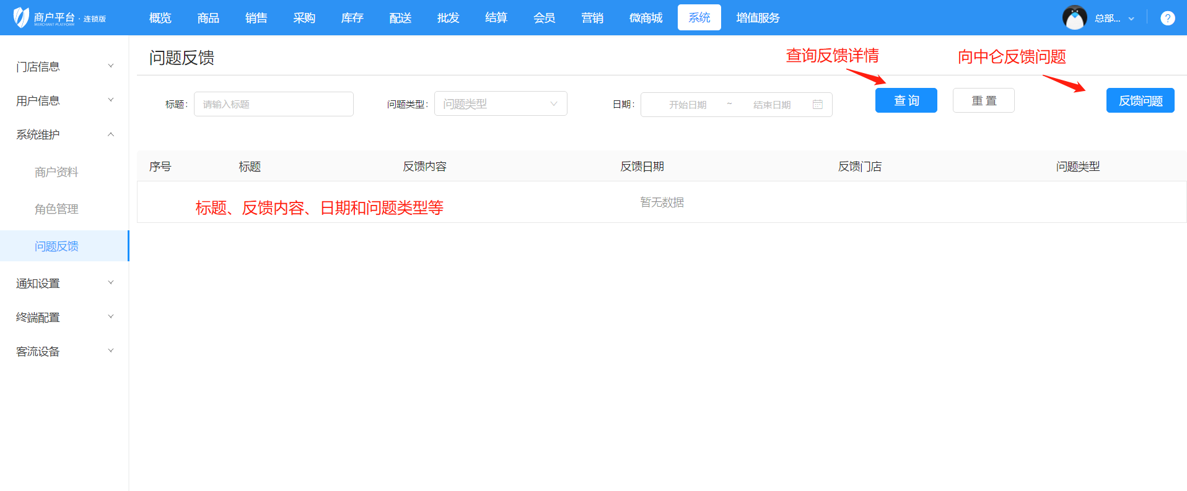
Task: Open the 增值服务 top menu
Action: pos(757,18)
